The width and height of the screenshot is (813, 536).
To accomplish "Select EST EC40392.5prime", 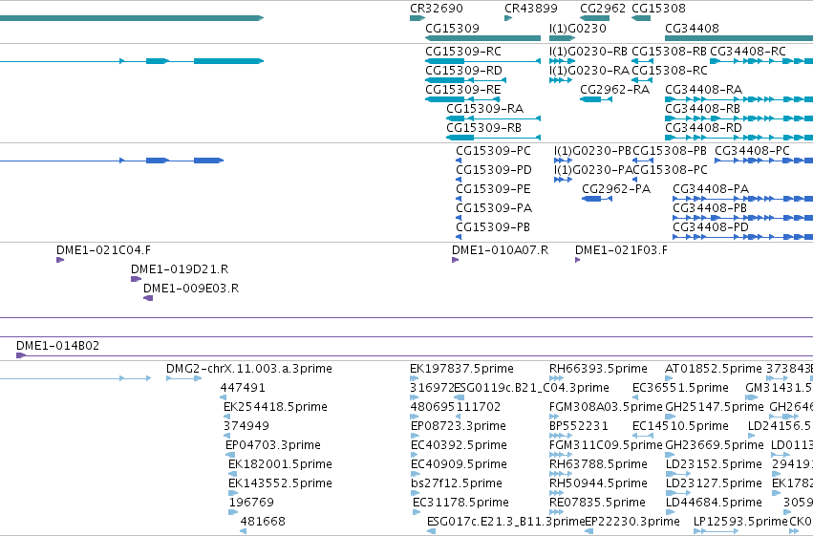I will tap(414, 455).
